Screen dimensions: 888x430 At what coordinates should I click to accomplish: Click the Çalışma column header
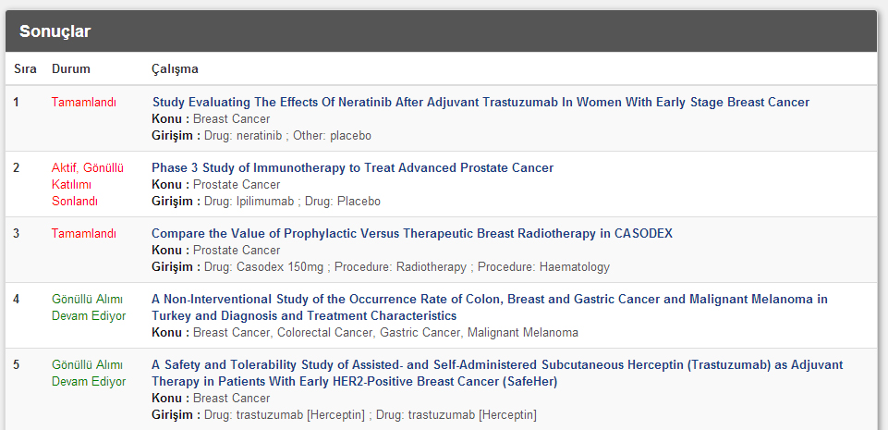pos(175,69)
